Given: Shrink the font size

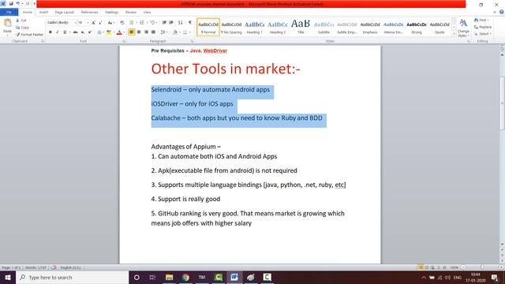Looking at the screenshot, I should click(x=100, y=23).
